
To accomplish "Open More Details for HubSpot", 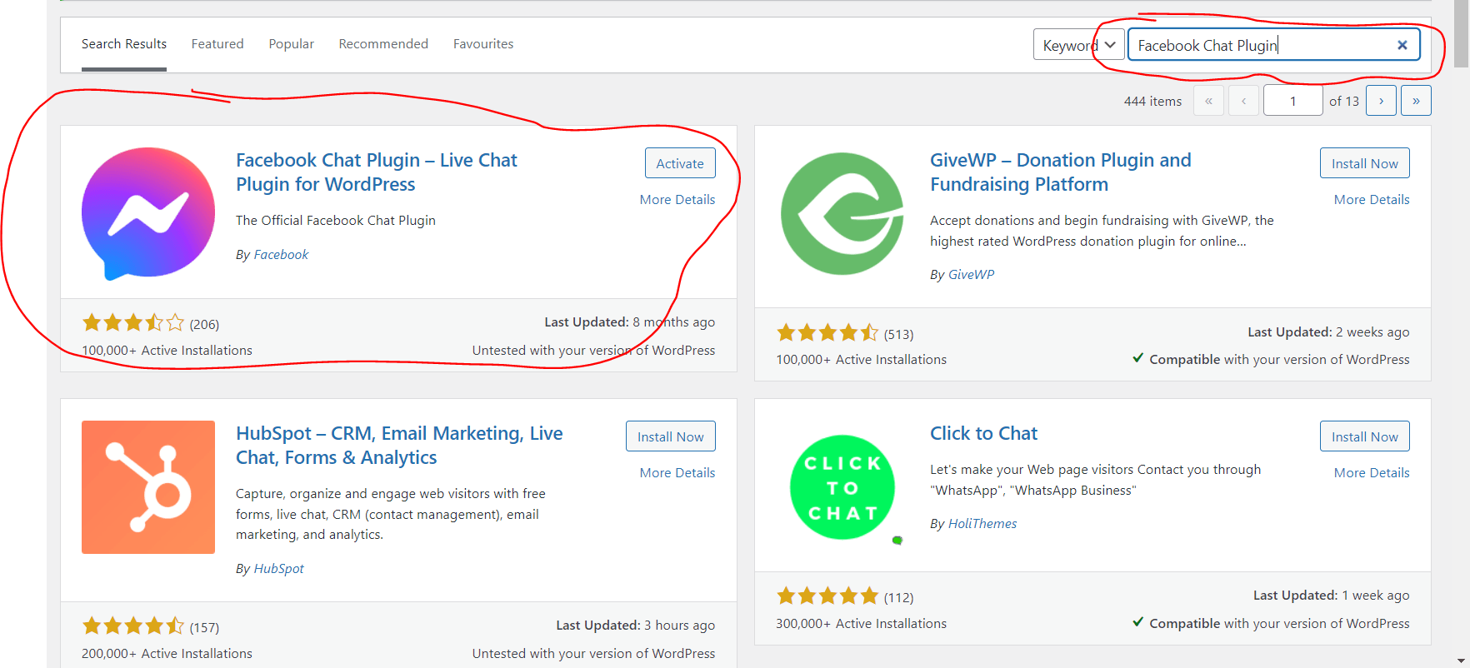I will (x=677, y=473).
